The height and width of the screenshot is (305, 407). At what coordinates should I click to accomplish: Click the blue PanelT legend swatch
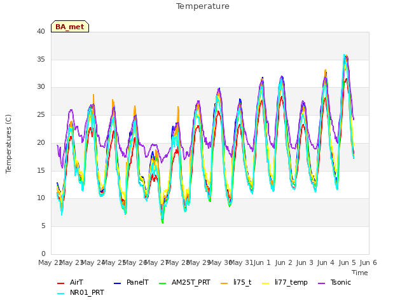(117, 283)
